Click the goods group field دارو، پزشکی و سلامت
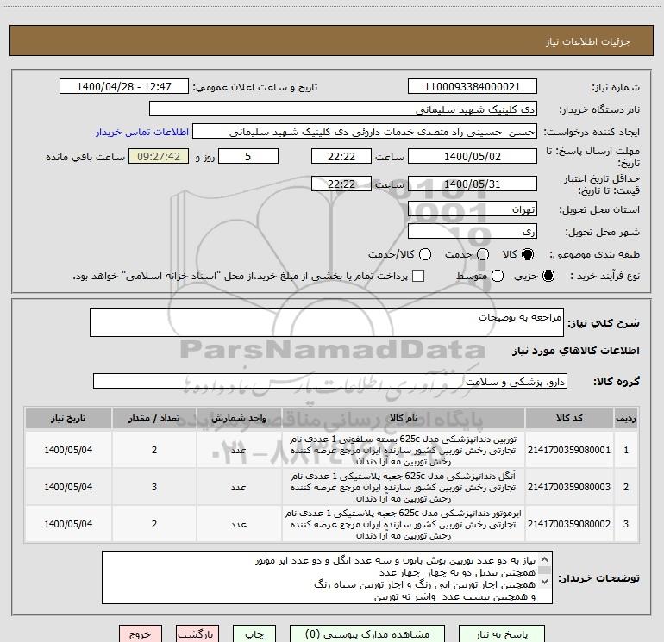 pos(330,381)
